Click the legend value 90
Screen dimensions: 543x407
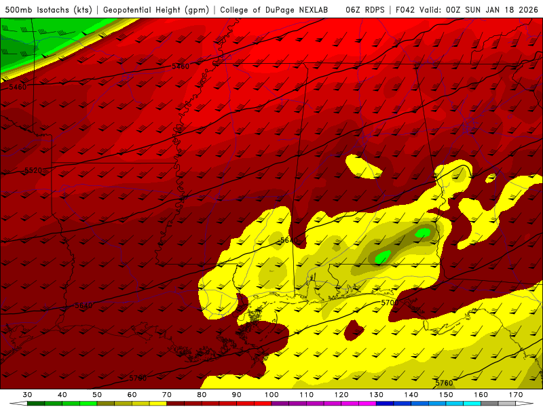click(x=237, y=395)
